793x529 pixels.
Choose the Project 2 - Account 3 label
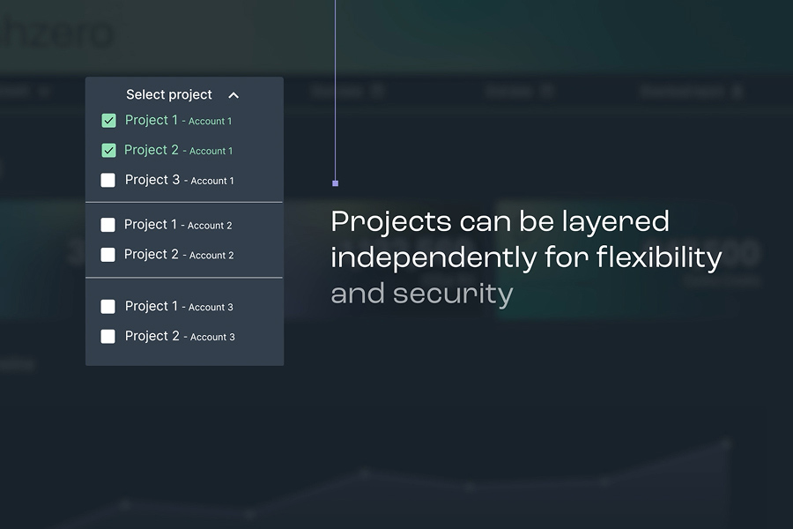coord(180,337)
